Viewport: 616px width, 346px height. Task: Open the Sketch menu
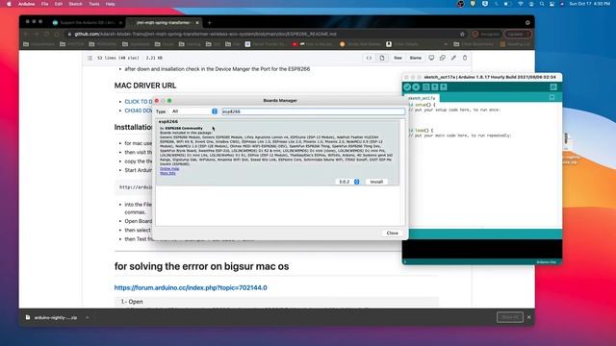coord(75,4)
